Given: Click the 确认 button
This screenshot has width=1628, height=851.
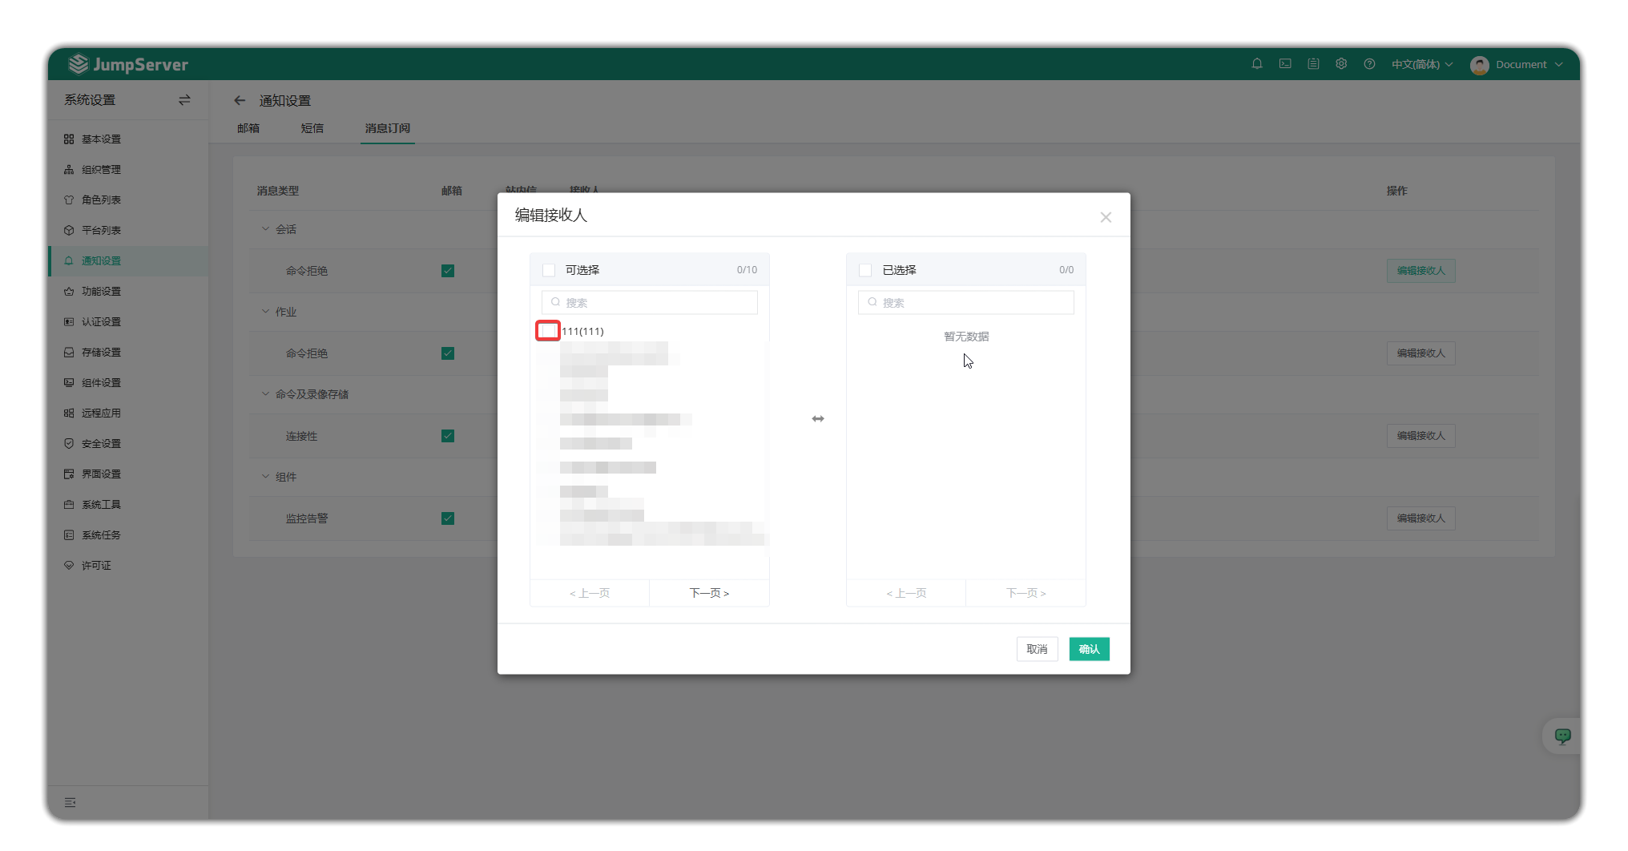Looking at the screenshot, I should [x=1090, y=649].
